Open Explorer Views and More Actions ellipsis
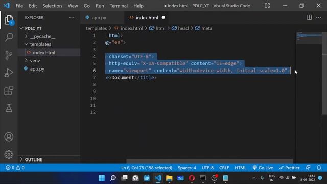327x184 pixels. [72, 17]
